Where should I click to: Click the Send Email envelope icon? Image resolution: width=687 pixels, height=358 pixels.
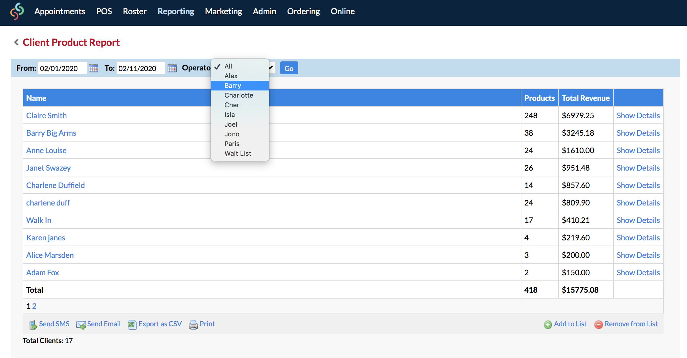[x=81, y=324]
